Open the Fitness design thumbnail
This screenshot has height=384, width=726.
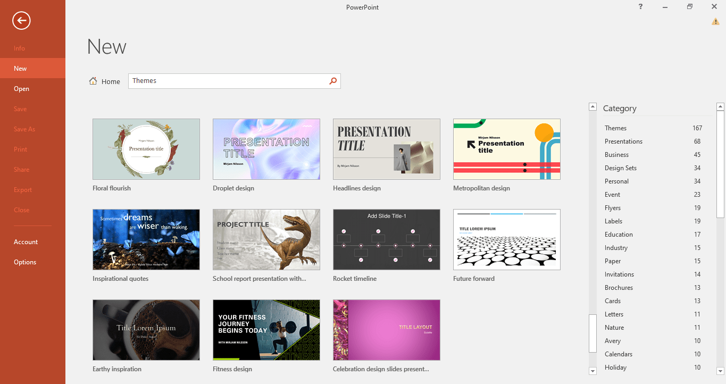(x=266, y=330)
